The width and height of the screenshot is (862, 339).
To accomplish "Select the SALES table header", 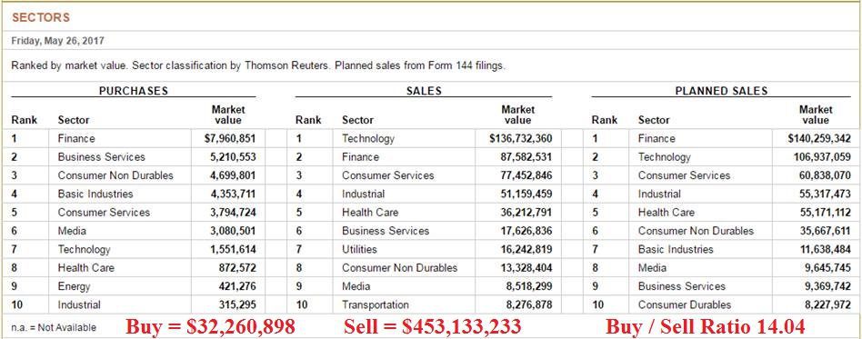I will click(x=424, y=91).
